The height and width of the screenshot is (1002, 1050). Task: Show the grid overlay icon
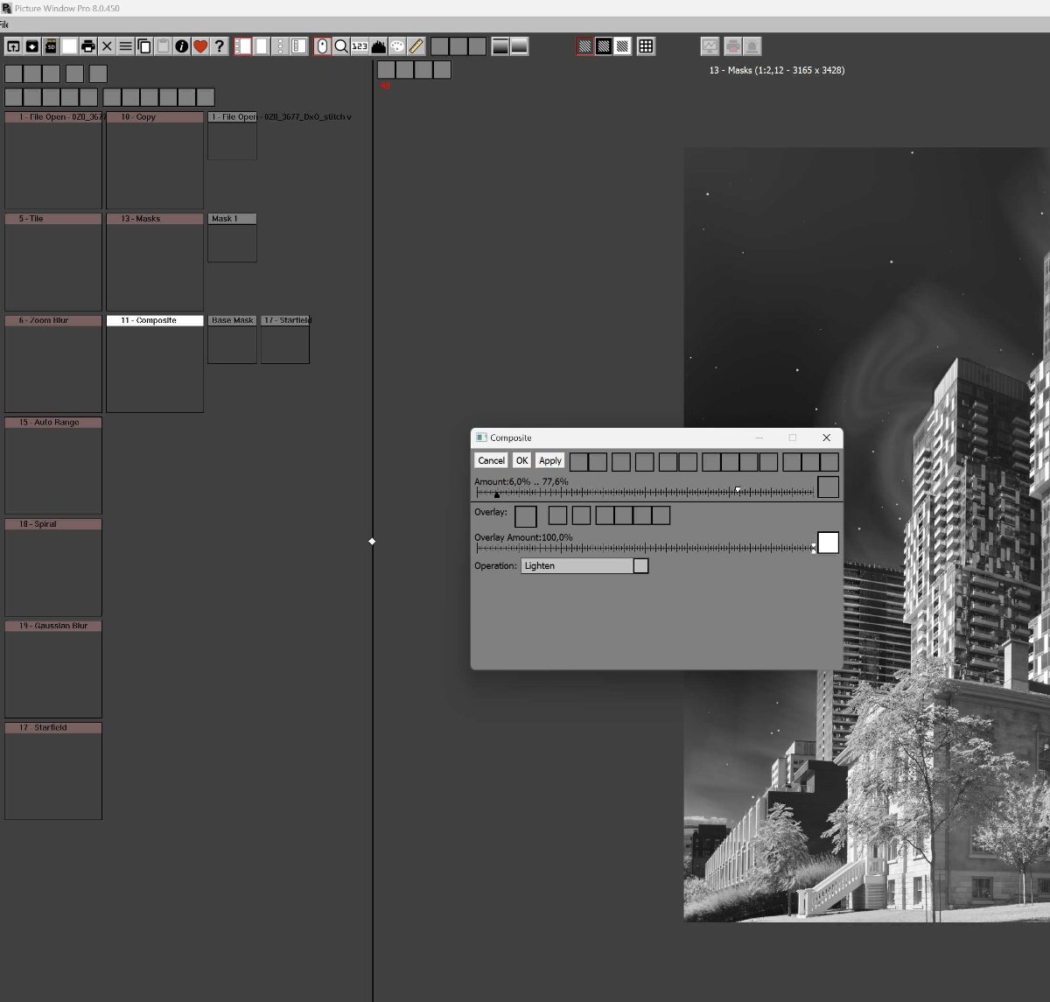tap(646, 46)
